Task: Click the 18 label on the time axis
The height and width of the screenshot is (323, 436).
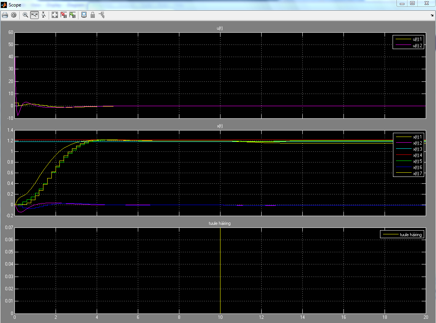Action: point(385,317)
